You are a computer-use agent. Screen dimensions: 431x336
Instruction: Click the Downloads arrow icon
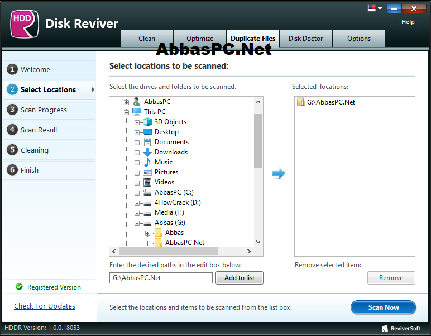point(147,152)
